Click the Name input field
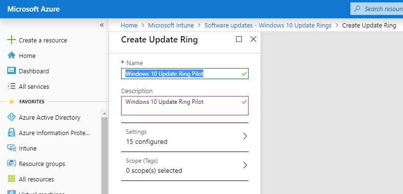This screenshot has height=194, width=403. (x=185, y=74)
